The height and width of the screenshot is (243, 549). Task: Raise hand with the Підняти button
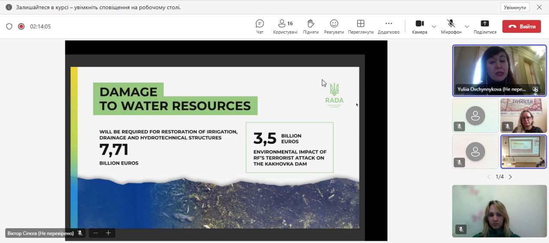point(311,27)
